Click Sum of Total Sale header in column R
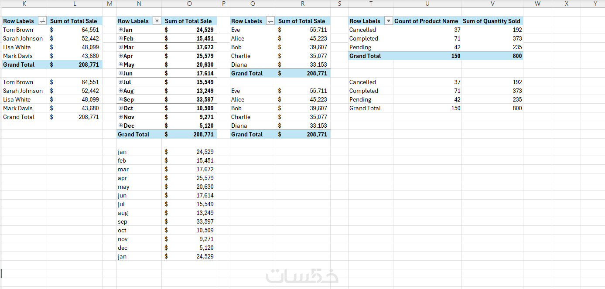605x289 pixels. pyautogui.click(x=302, y=21)
